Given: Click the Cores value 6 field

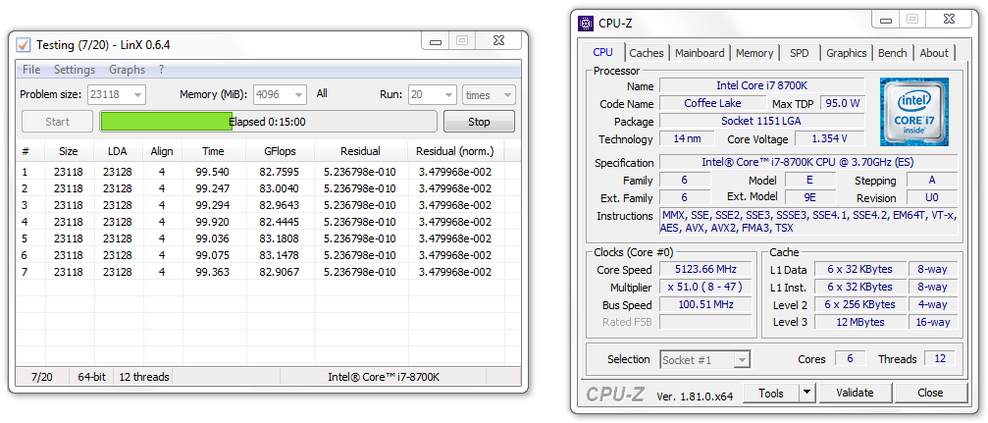Looking at the screenshot, I should 851,358.
